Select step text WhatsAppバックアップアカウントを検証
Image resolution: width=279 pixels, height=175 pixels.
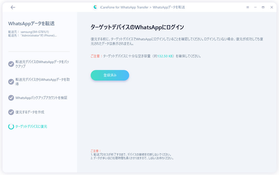tap(41, 98)
